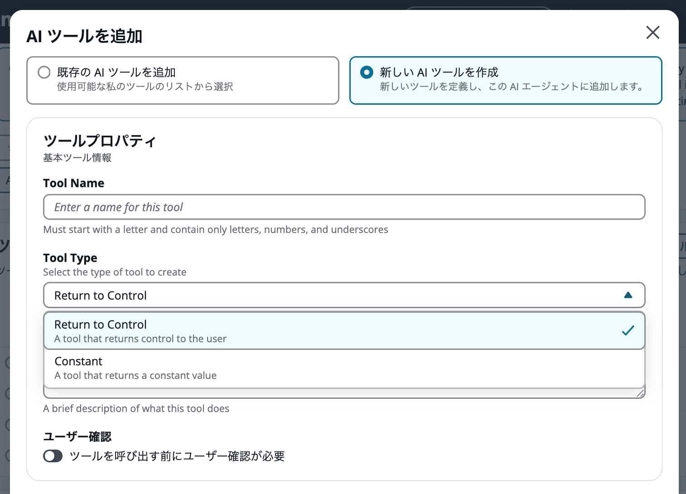The height and width of the screenshot is (494, 686).
Task: Click the X icon in the dialog corner
Action: 652,32
